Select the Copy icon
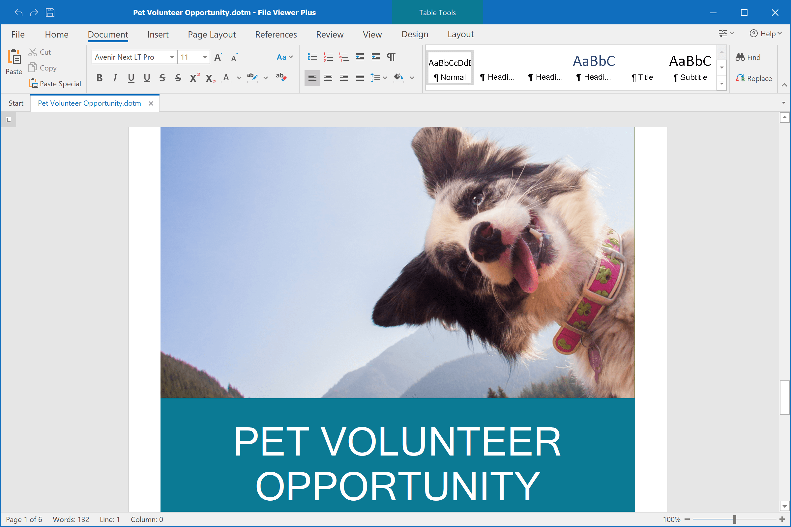The image size is (791, 527). (33, 67)
